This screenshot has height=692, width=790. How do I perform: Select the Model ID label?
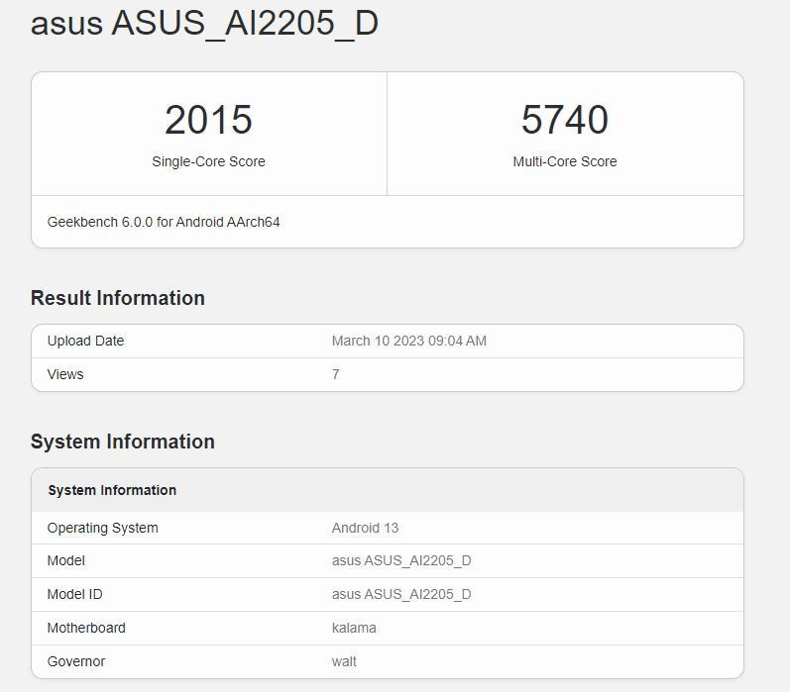(74, 594)
